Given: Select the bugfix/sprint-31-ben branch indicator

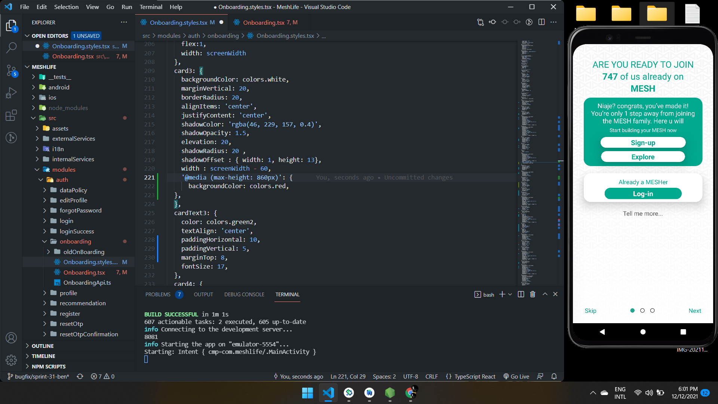Looking at the screenshot, I should click(x=38, y=376).
